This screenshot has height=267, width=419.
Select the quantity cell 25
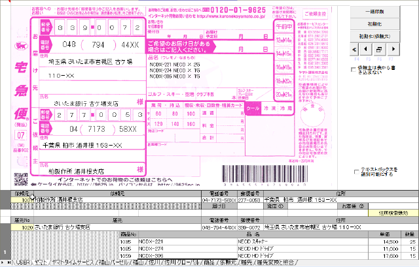[409, 242]
